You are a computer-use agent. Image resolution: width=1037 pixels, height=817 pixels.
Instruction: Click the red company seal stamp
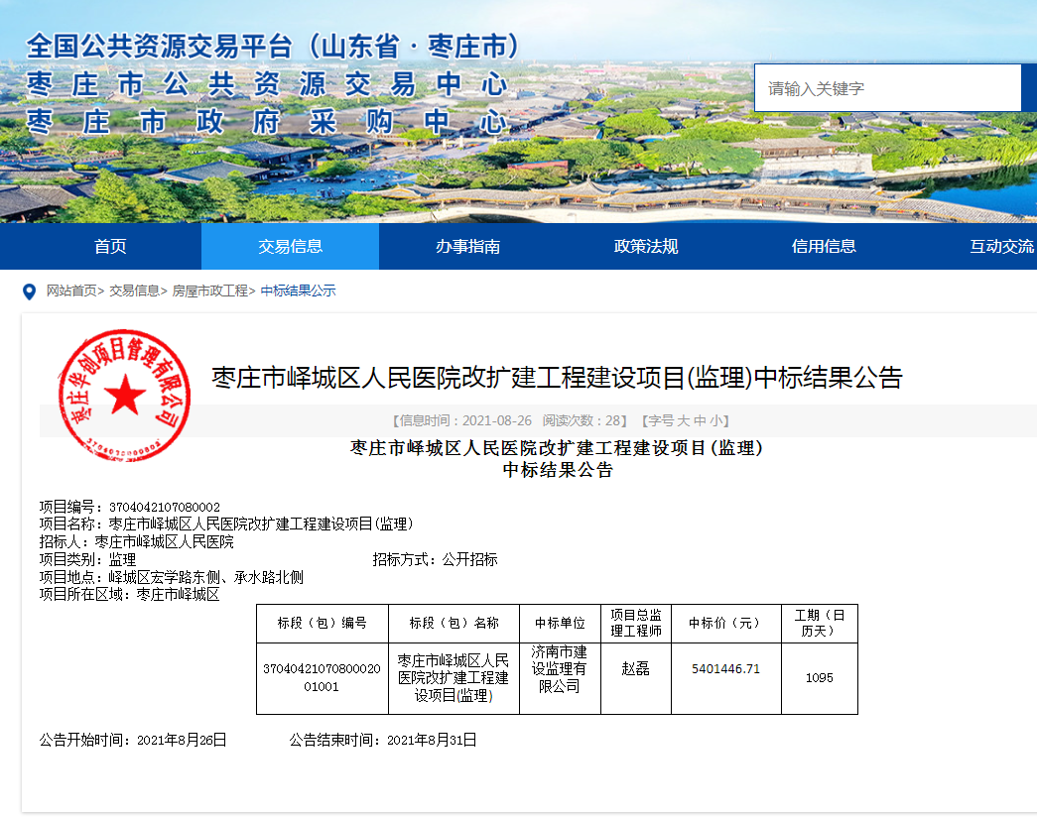[125, 394]
